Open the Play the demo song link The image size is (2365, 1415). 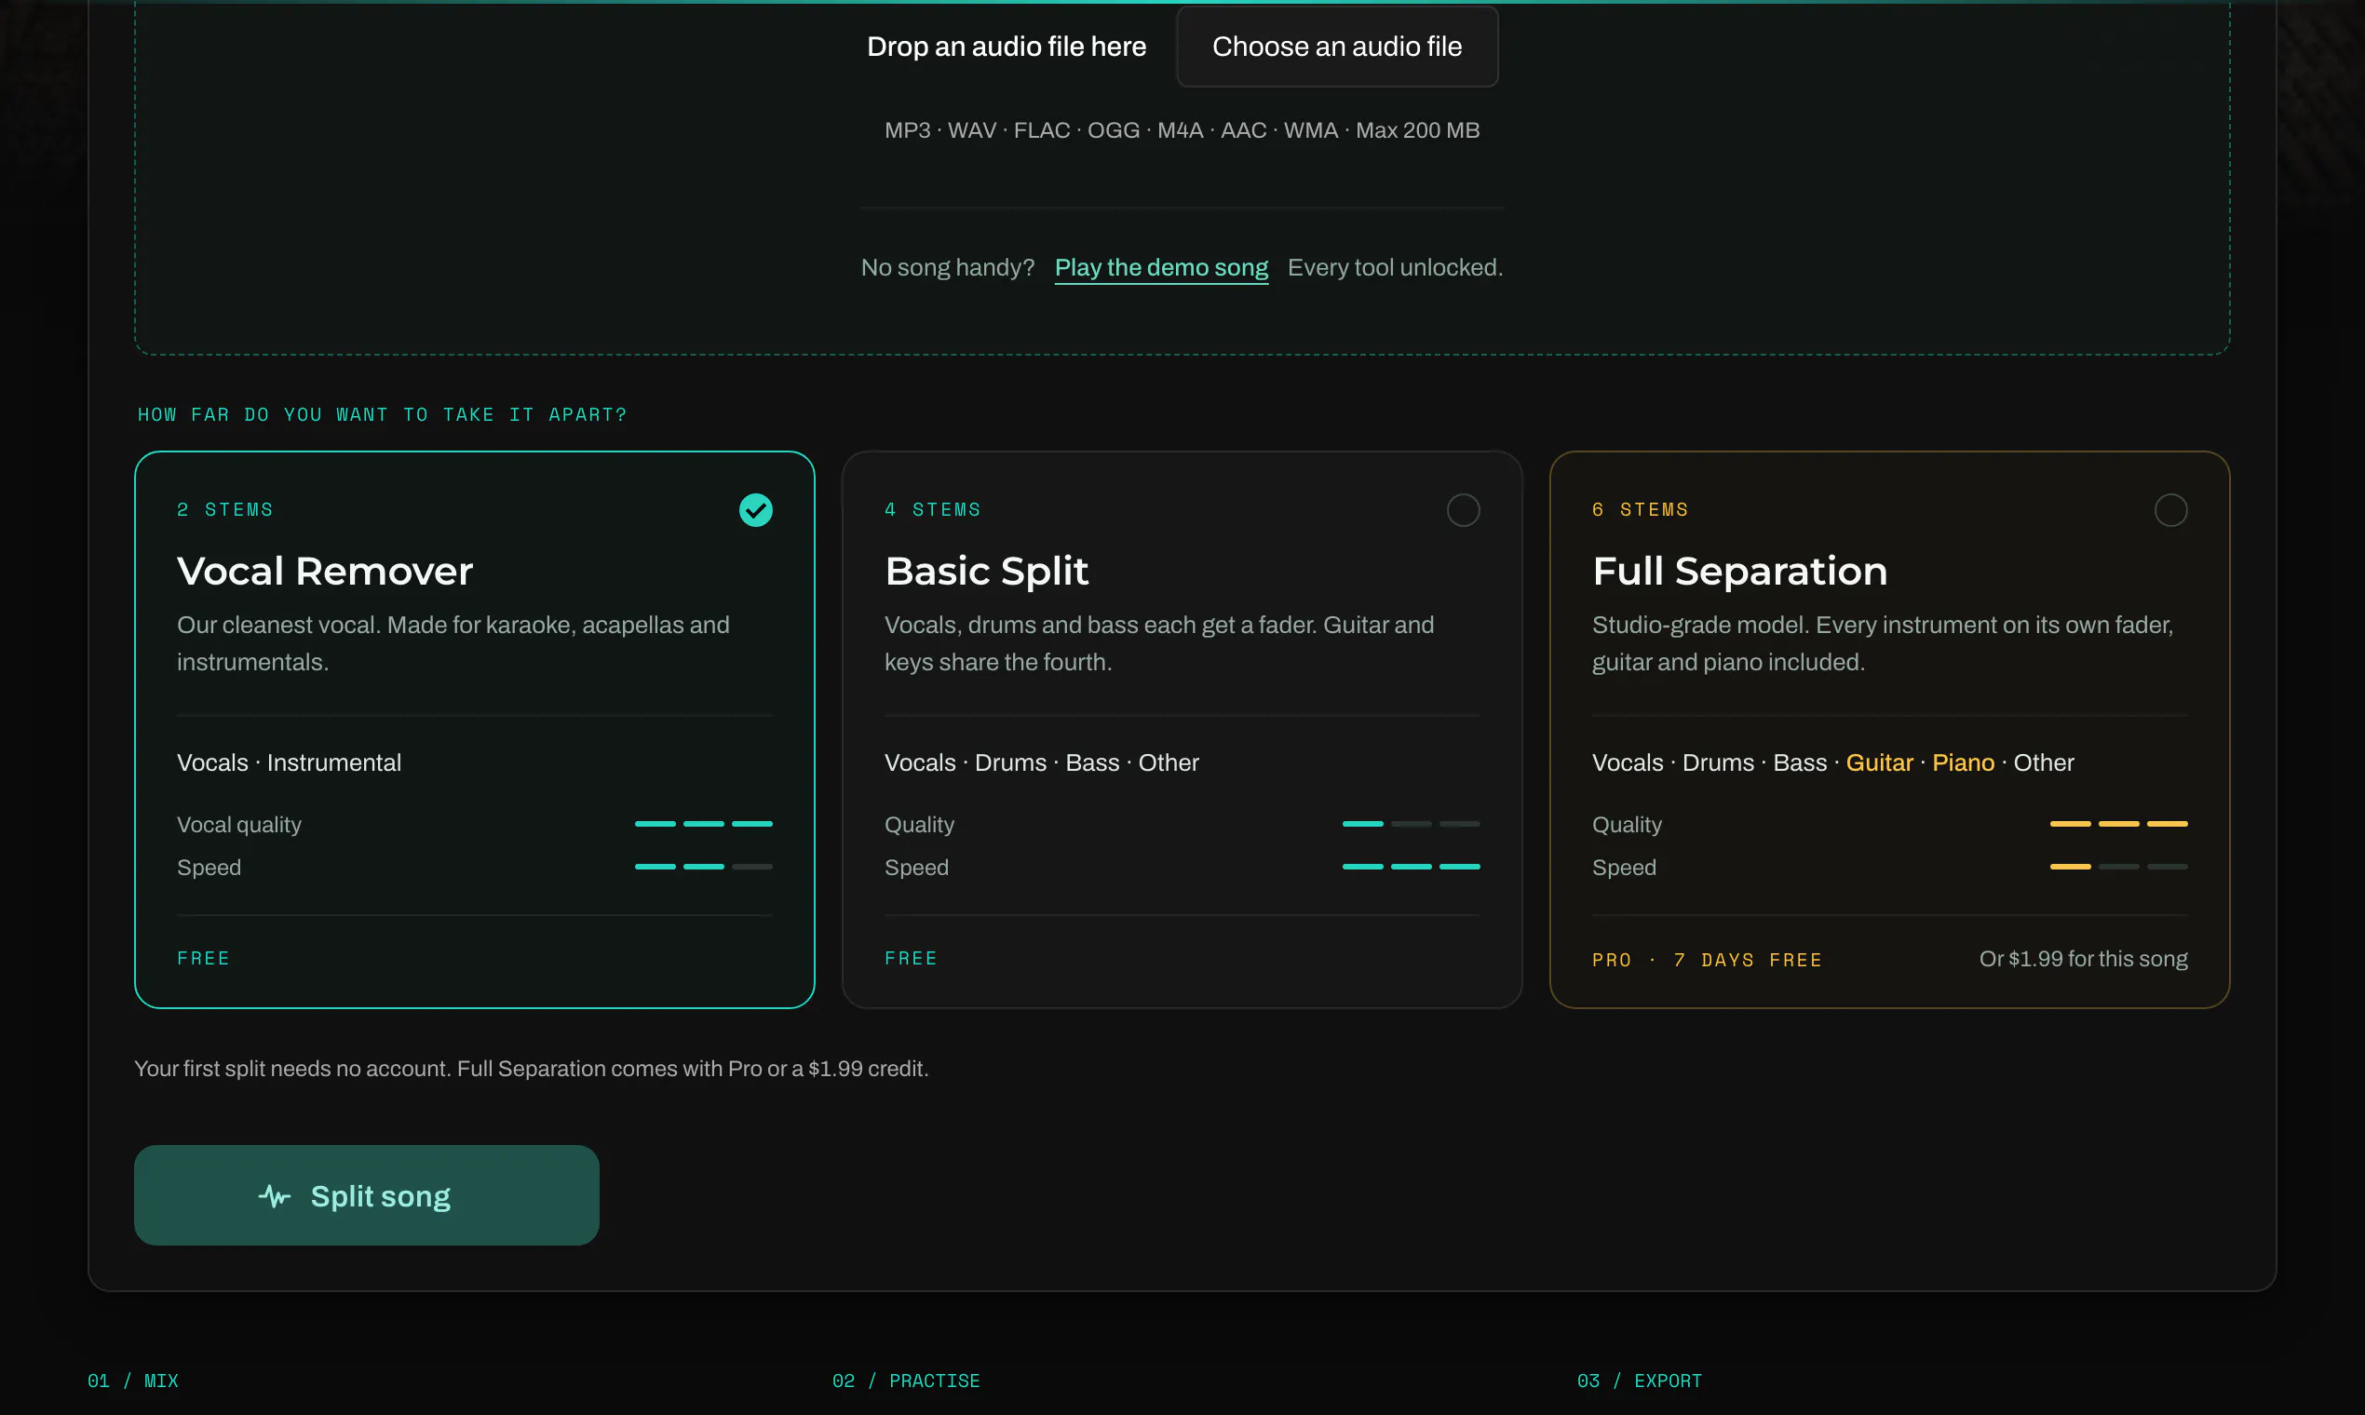click(1160, 268)
